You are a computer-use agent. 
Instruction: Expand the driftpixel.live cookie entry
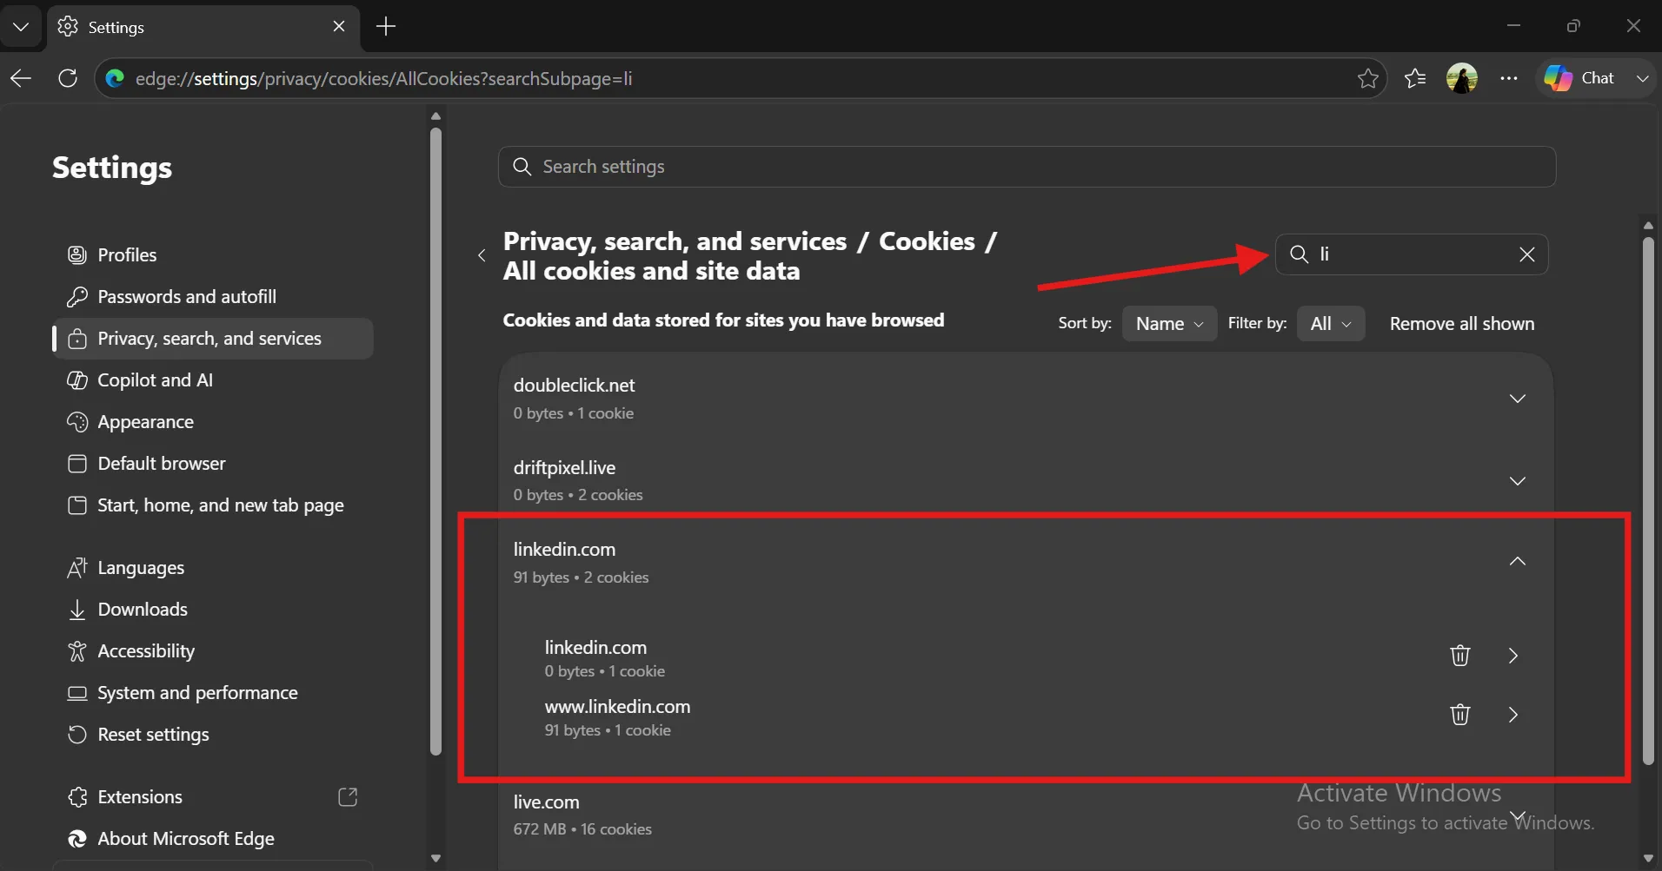(1518, 481)
